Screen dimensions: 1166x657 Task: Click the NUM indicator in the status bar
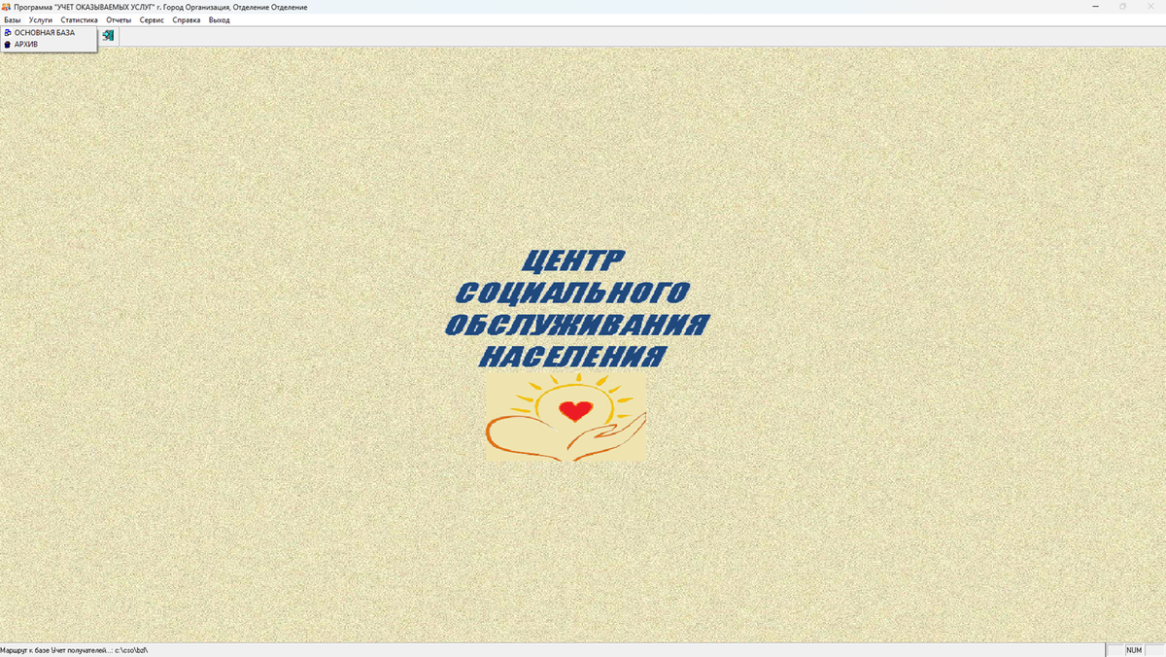click(x=1134, y=649)
